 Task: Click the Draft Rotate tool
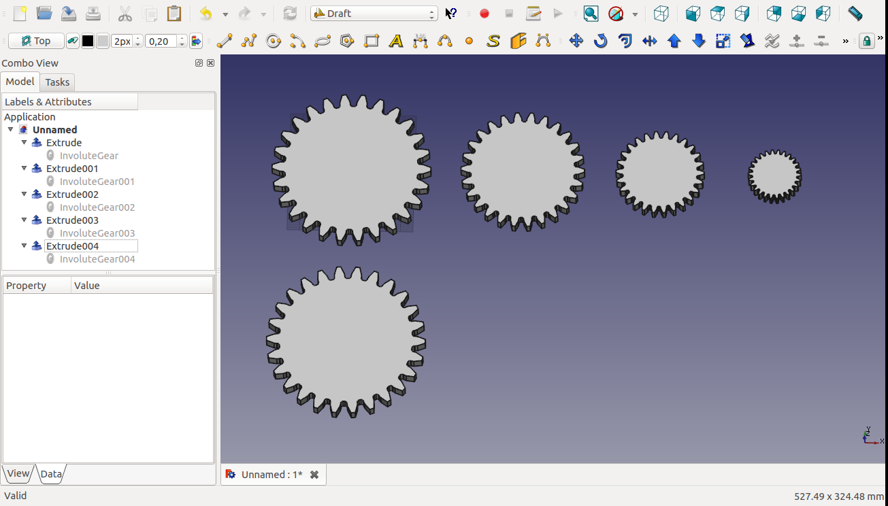600,41
